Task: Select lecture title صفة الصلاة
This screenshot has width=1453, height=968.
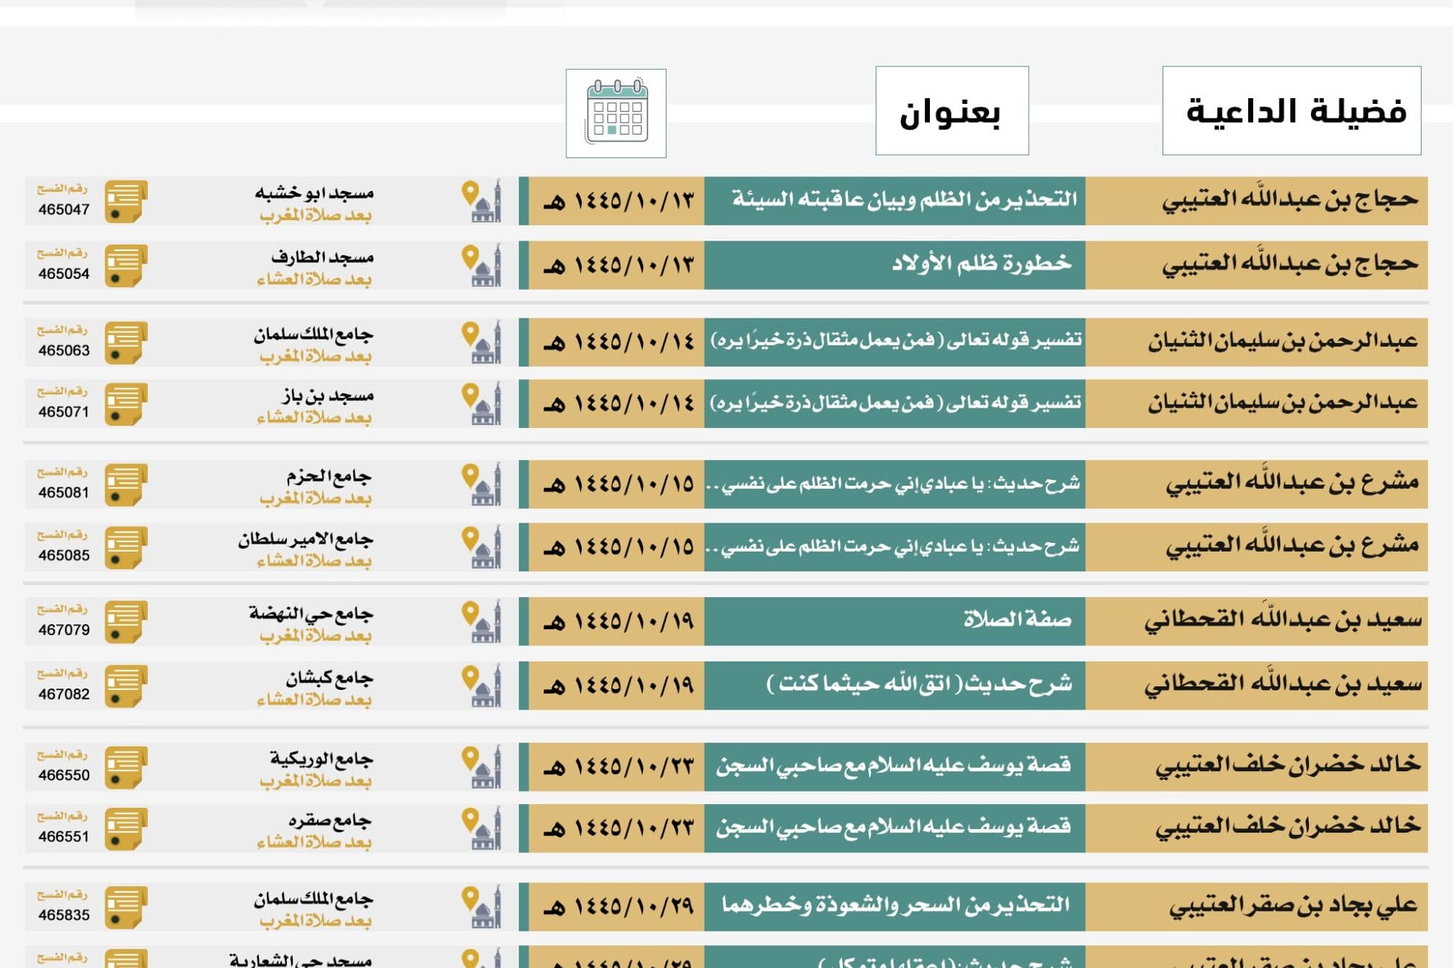Action: pyautogui.click(x=1017, y=620)
